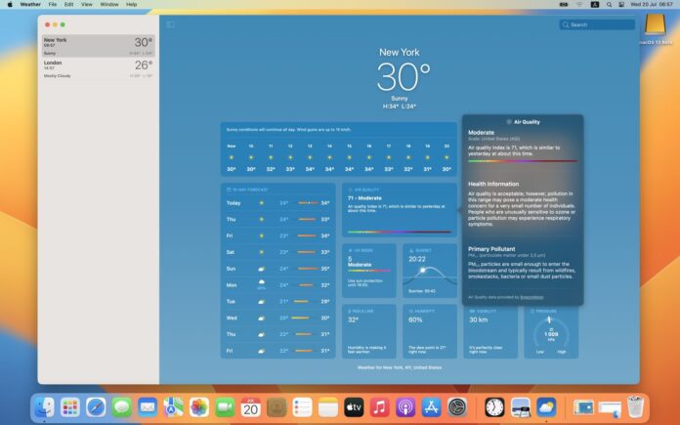This screenshot has width=680, height=425.
Task: Open Finder from the Dock
Action: (x=44, y=407)
